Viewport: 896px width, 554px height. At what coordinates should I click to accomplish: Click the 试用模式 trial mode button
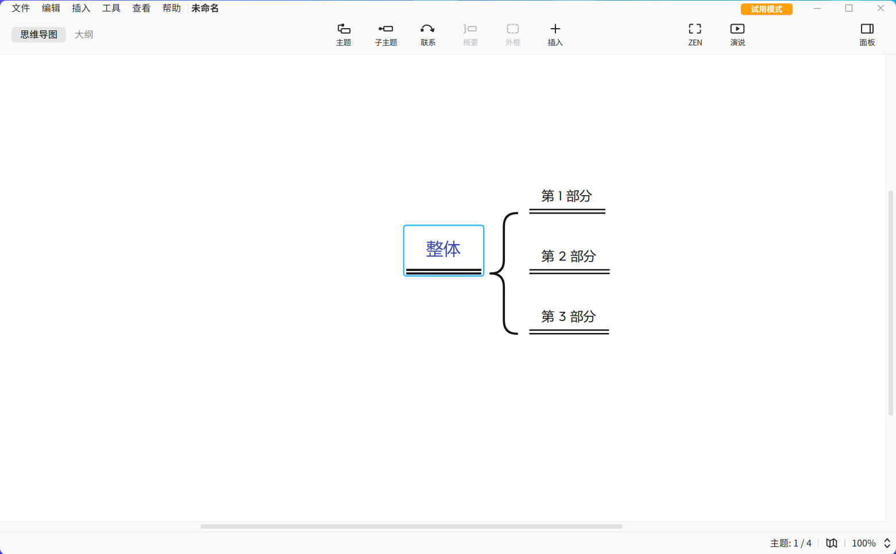[x=766, y=9]
